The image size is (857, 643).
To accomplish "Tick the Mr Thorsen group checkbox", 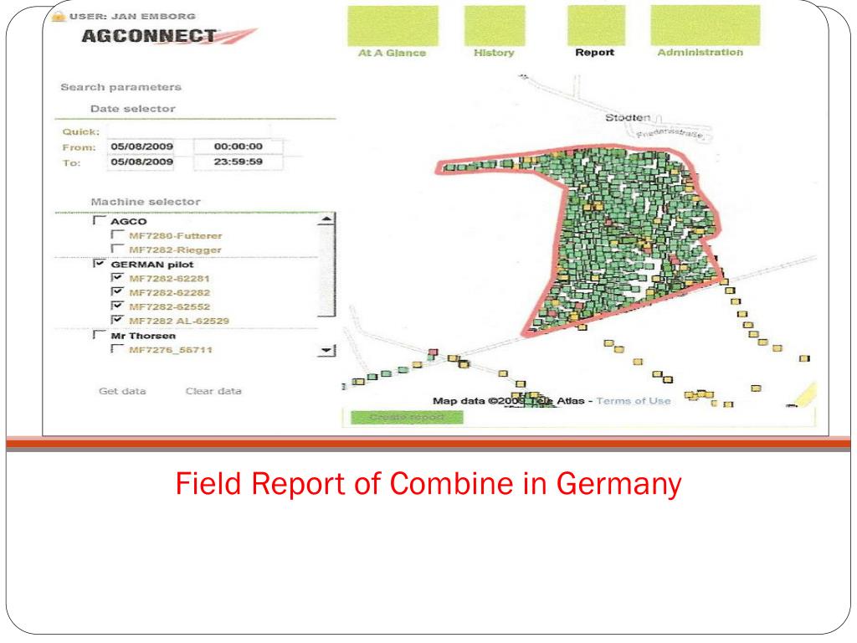I will point(99,335).
